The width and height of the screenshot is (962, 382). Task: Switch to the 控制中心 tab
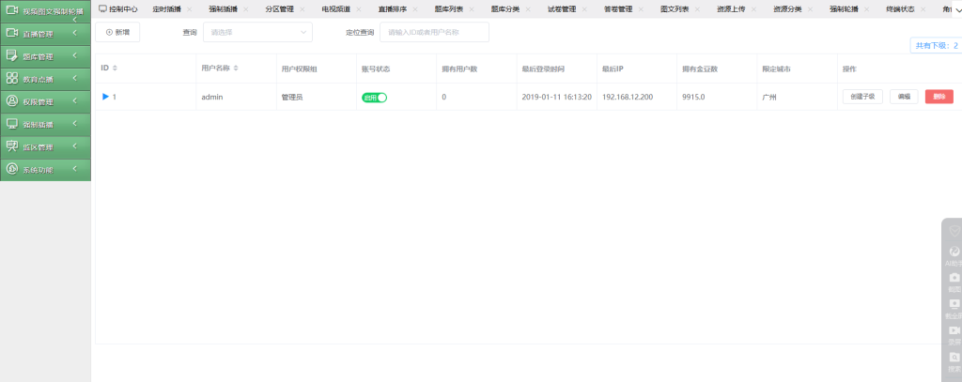(118, 9)
